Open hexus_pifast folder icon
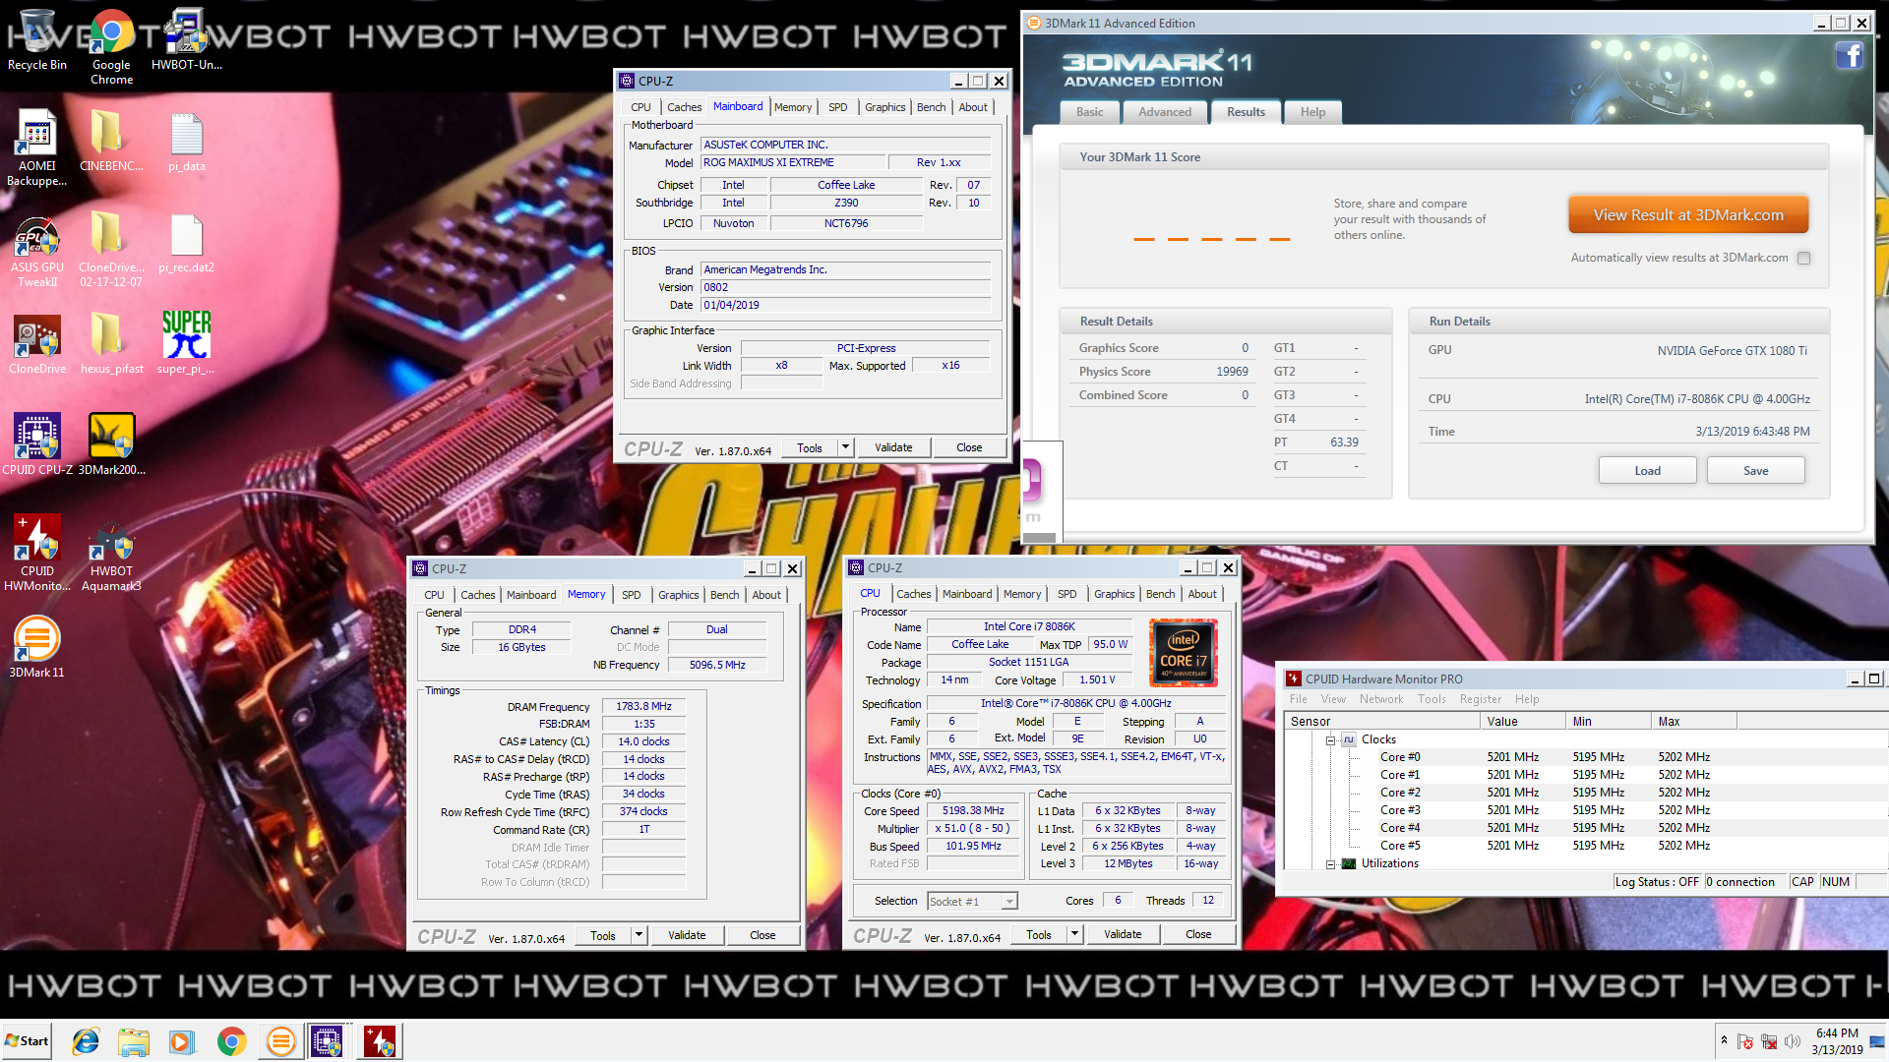Screen dimensions: 1889x1062 111,344
